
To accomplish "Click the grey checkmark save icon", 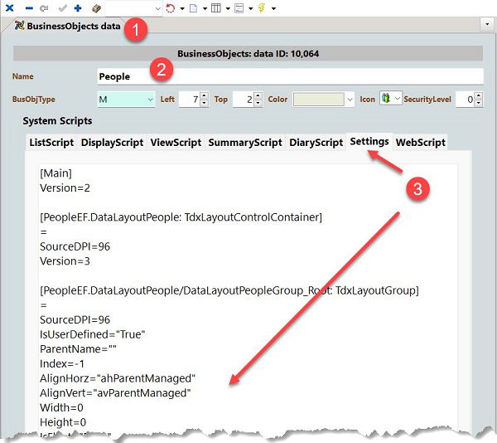I will (x=63, y=8).
